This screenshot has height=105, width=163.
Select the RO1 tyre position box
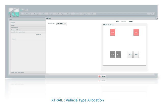pos(136,32)
